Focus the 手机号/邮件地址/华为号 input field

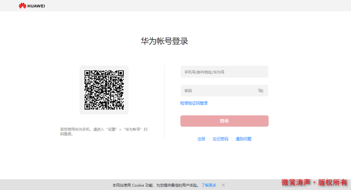[x=224, y=72]
